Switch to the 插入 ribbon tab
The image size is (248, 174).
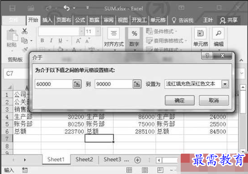[47, 20]
